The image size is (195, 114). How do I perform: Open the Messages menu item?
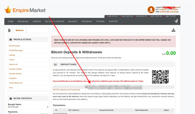(x=23, y=21)
